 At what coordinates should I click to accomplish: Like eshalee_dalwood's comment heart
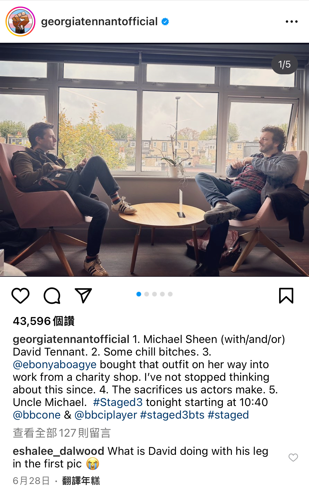coord(293,457)
